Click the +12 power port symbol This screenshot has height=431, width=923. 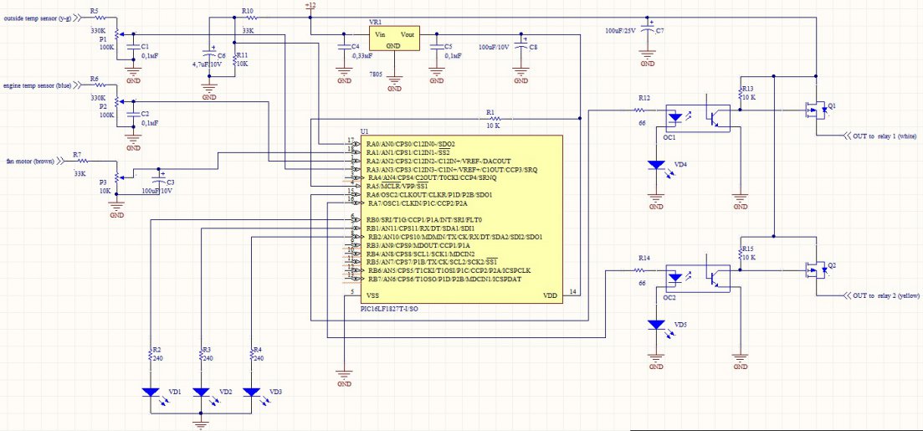[310, 7]
